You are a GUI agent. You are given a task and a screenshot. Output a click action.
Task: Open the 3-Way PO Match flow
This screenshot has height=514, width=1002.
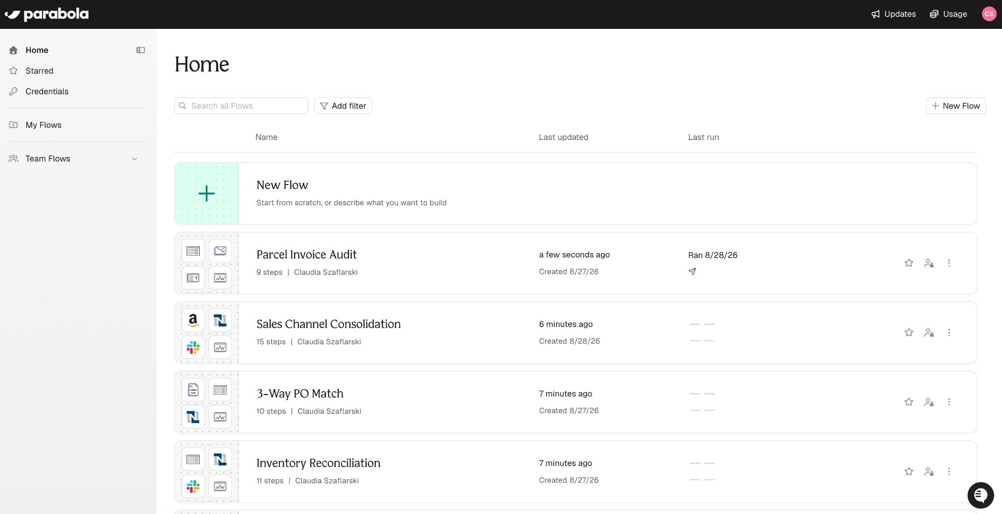click(300, 394)
